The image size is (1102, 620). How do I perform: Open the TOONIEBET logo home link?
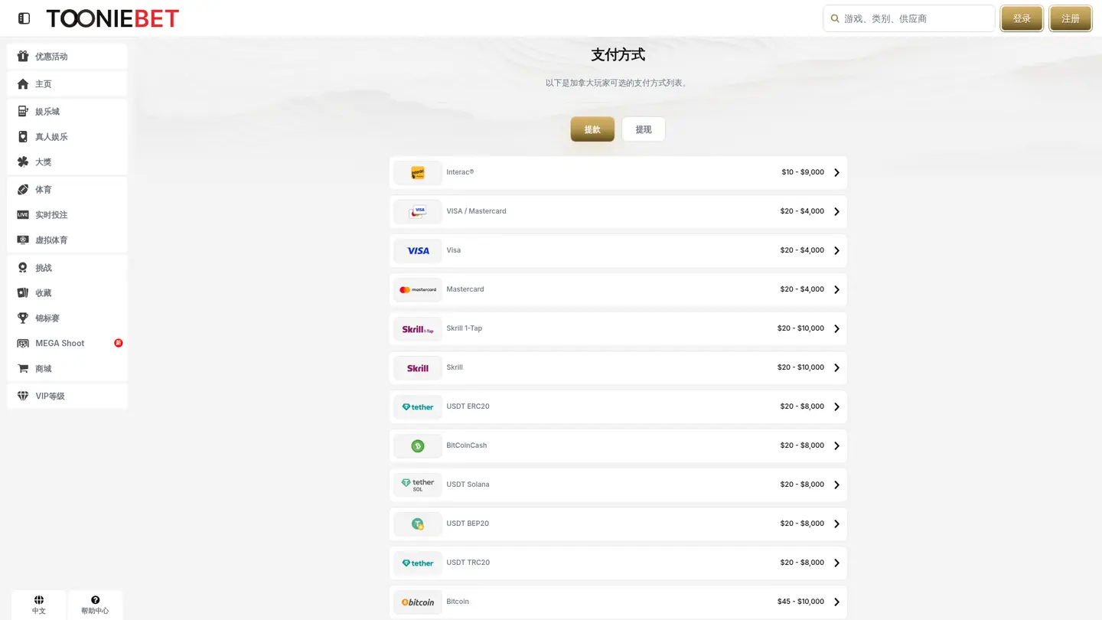click(x=112, y=18)
